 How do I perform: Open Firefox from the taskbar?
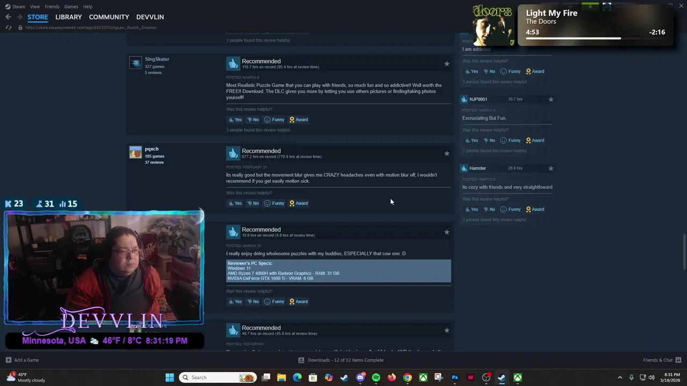(392, 377)
